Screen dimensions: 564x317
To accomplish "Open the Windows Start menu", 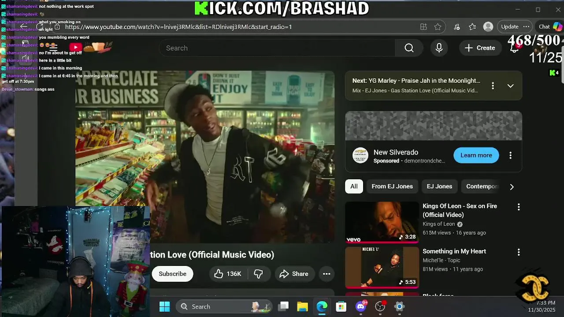I will coord(165,307).
